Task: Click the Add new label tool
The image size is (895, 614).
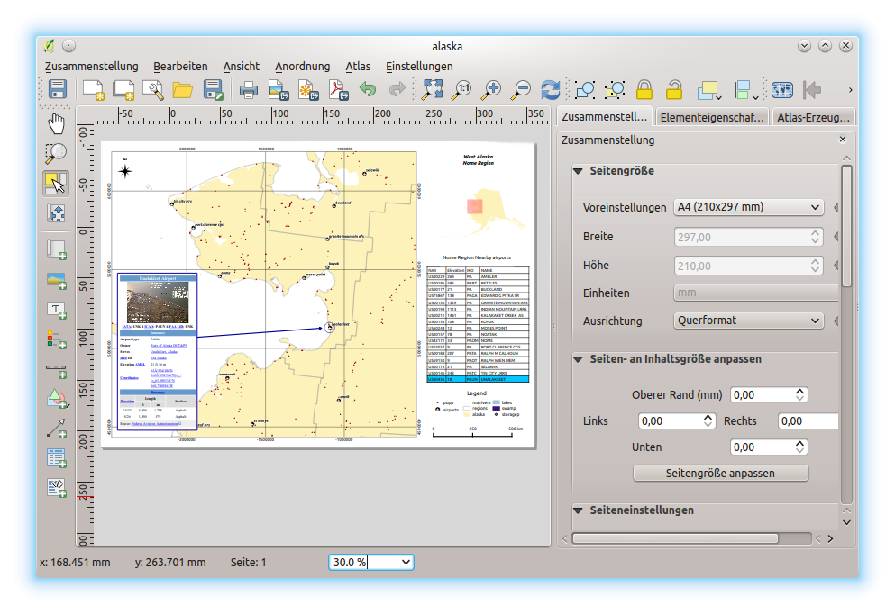Action: tap(56, 311)
